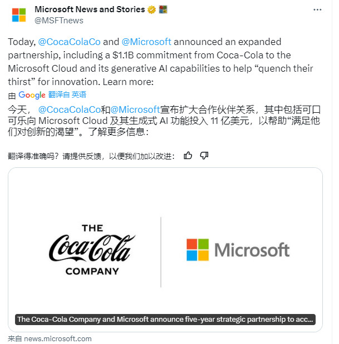Click the Microsoft logo in the link card
Viewport: 339px width, 344px height.
(238, 250)
